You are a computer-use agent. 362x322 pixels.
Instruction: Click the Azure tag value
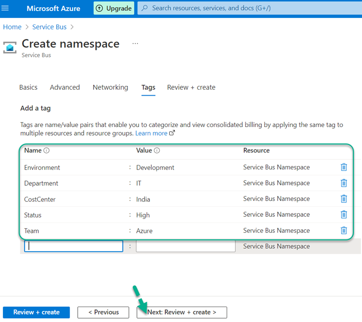coord(144,231)
